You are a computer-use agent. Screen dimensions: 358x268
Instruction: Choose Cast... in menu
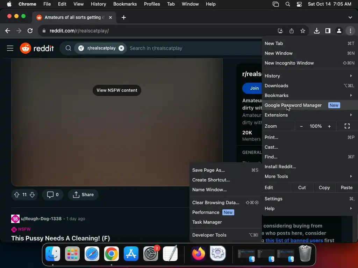(309, 147)
